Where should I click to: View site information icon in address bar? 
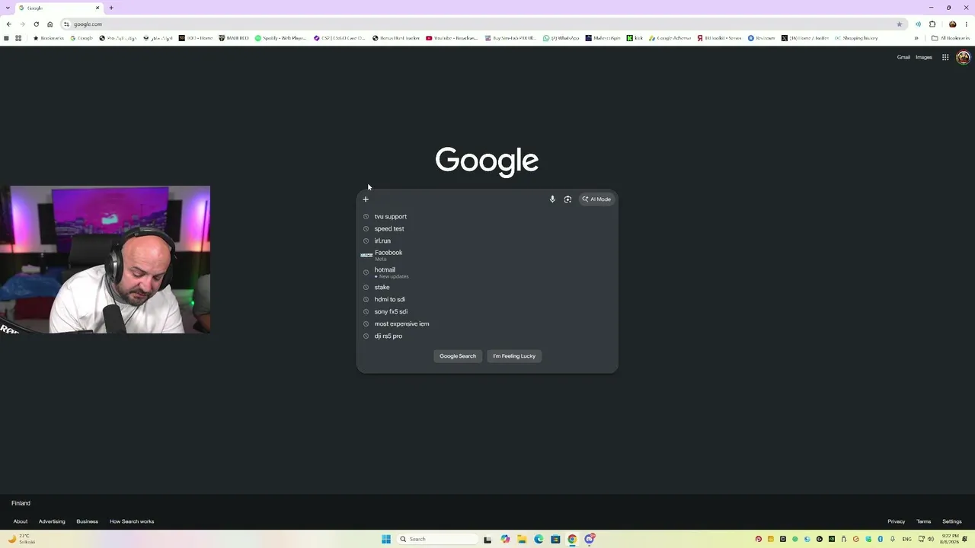(x=67, y=24)
